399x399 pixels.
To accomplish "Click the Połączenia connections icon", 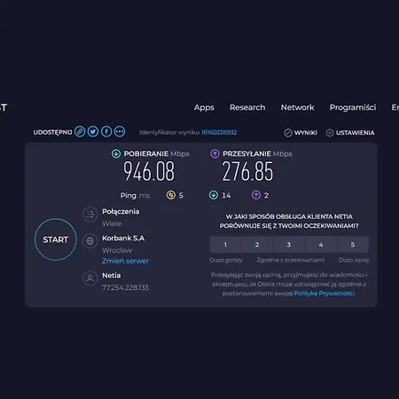I will (90, 215).
